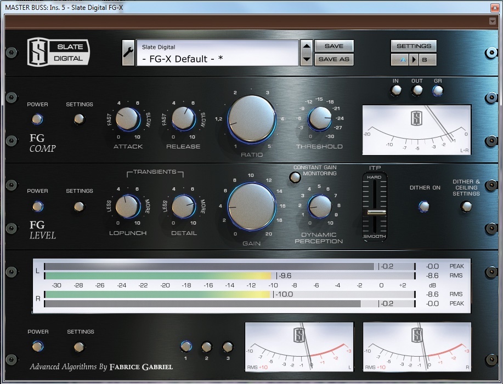
Task: Click the '-10.0' right RMS readout
Action: (284, 294)
